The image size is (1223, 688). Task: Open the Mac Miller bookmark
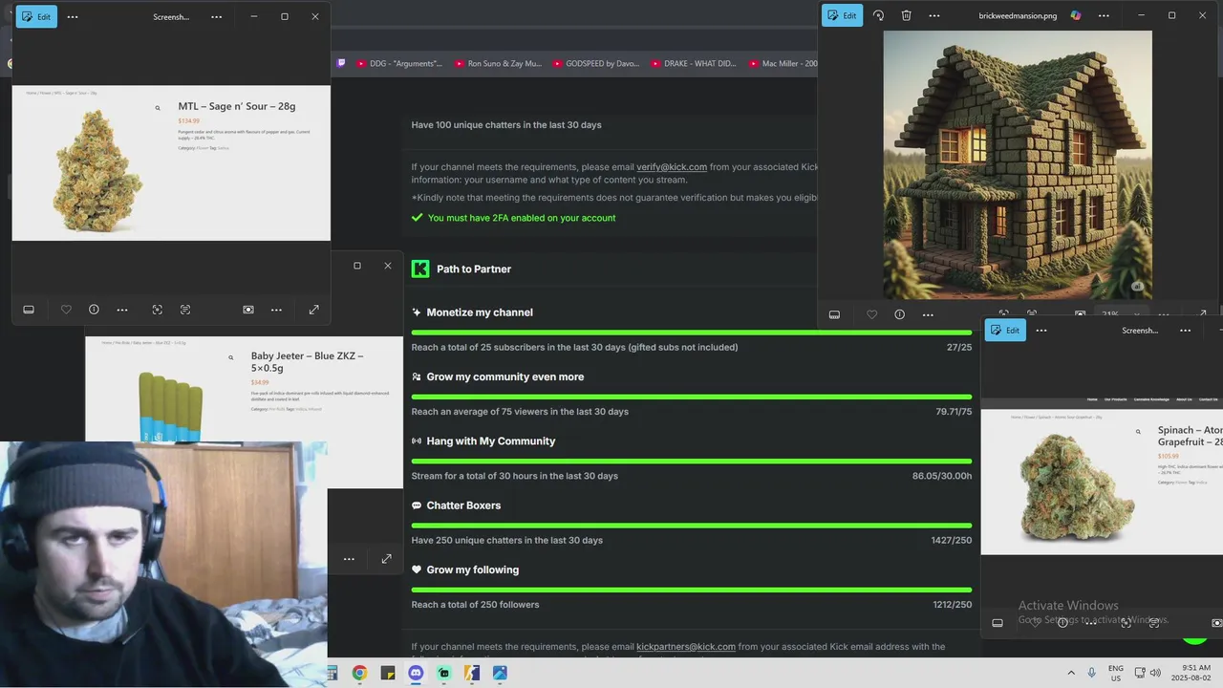point(783,63)
